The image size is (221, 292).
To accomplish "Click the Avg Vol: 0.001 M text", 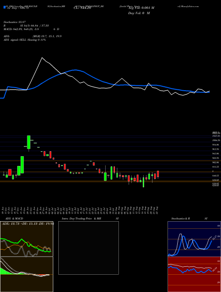I will pyautogui.click(x=141, y=8).
